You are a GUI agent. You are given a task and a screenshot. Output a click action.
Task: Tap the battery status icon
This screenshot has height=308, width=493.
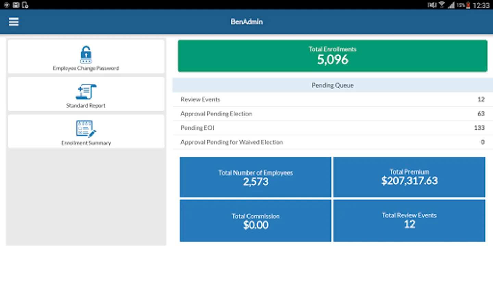click(468, 5)
